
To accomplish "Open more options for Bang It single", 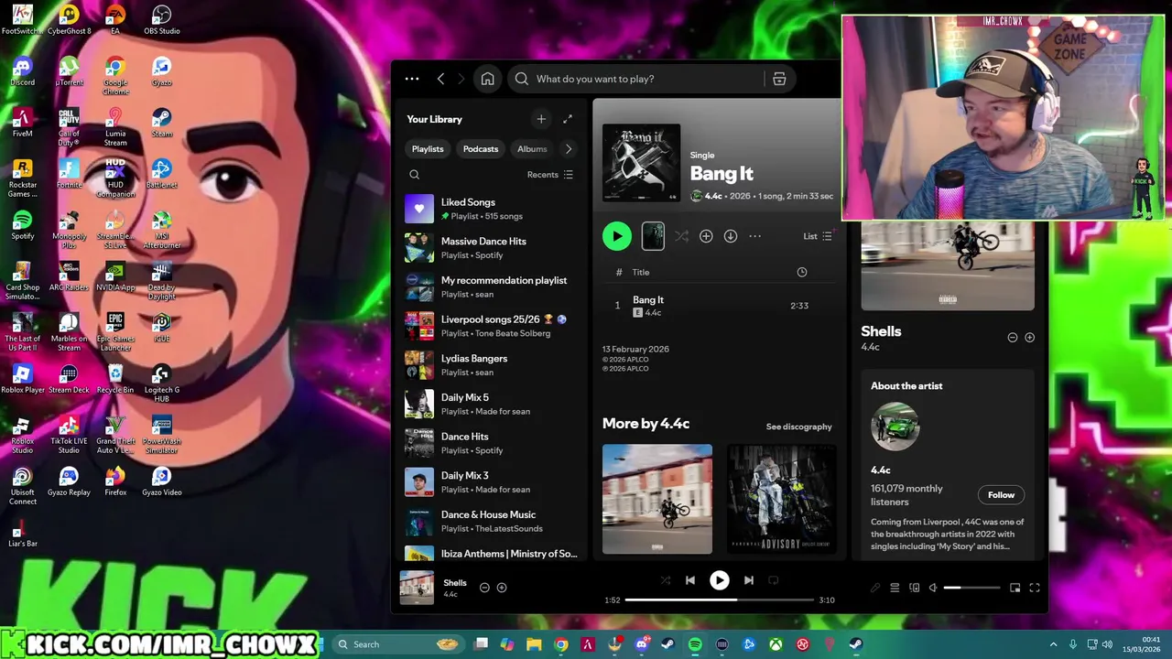I will pos(755,236).
